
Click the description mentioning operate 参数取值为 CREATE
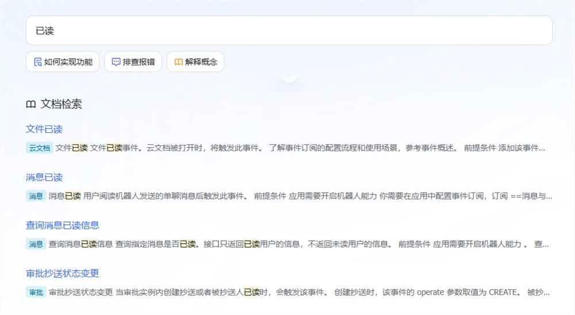299,292
